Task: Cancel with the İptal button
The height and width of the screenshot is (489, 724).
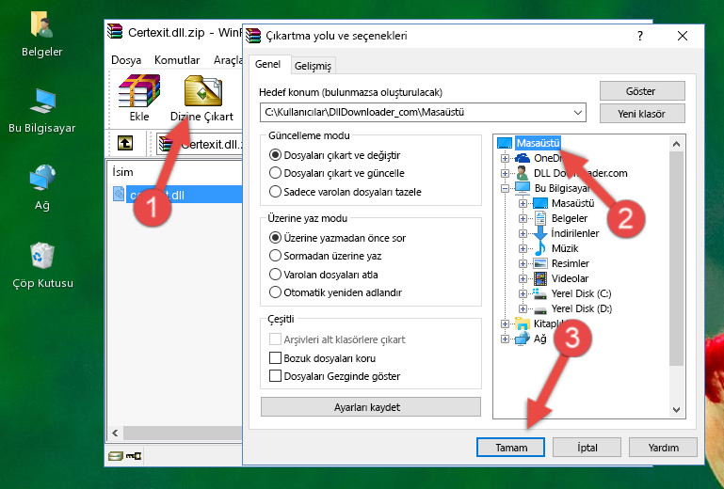Action: [x=587, y=447]
